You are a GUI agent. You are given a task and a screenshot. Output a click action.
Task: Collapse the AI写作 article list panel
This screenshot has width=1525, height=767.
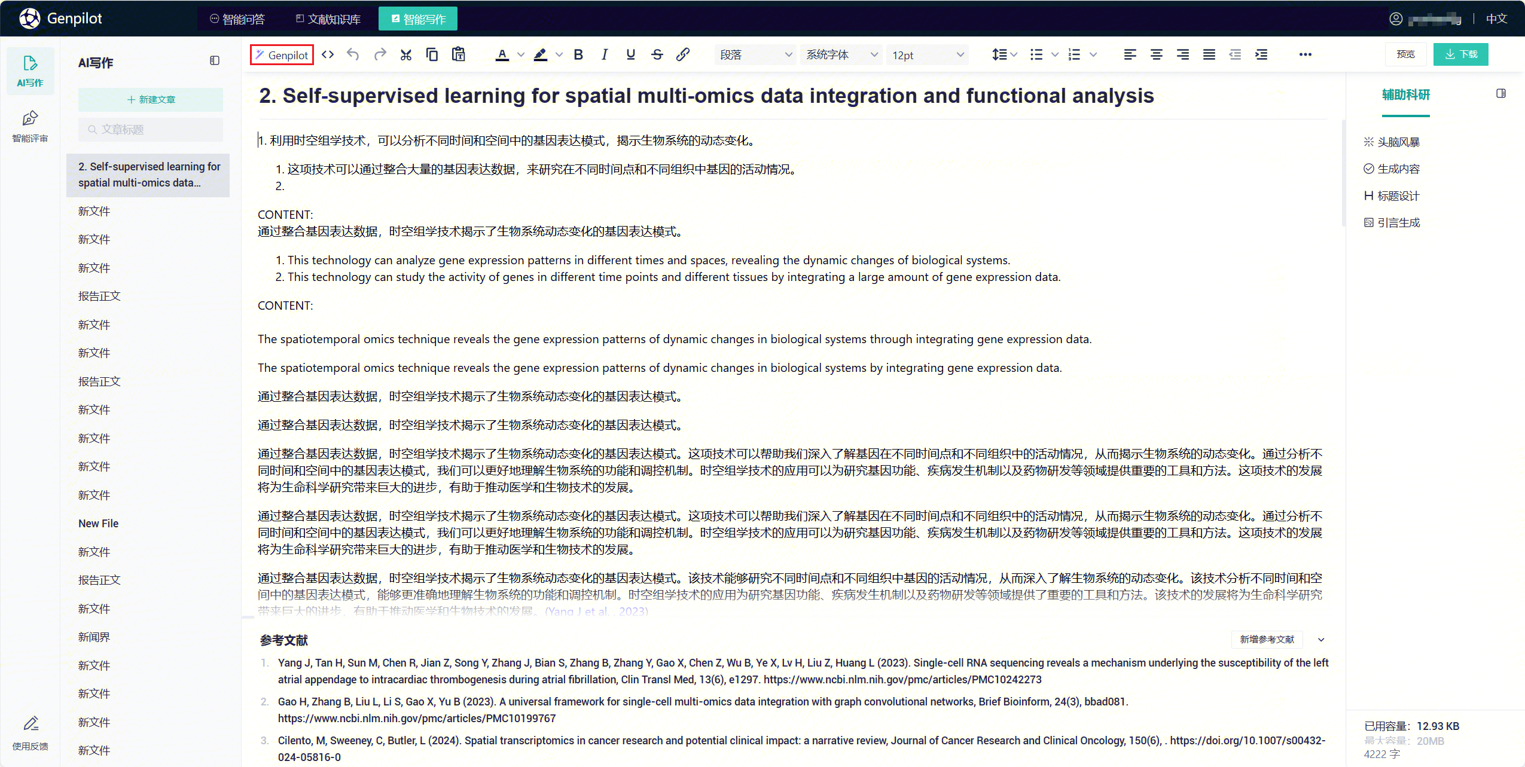[x=215, y=60]
